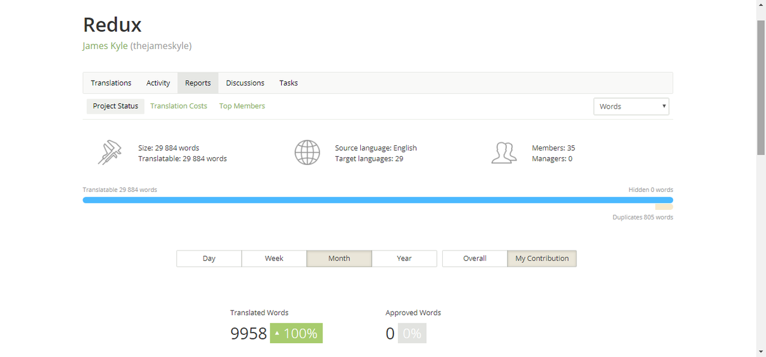The image size is (766, 357).
Task: Go to the Discussions tab
Action: 245,83
